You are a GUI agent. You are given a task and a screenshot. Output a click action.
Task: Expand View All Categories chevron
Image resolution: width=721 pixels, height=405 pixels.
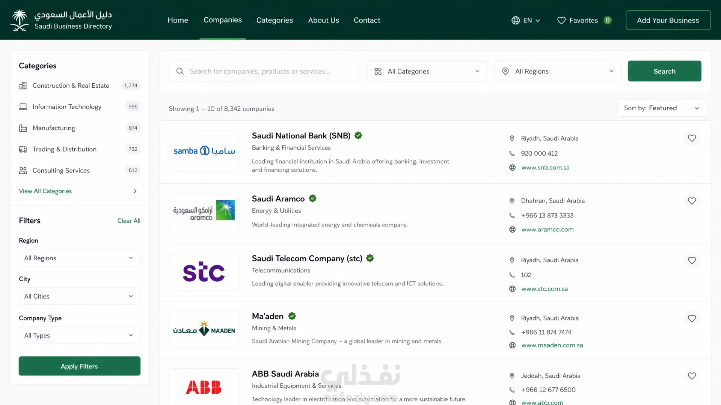coord(135,191)
